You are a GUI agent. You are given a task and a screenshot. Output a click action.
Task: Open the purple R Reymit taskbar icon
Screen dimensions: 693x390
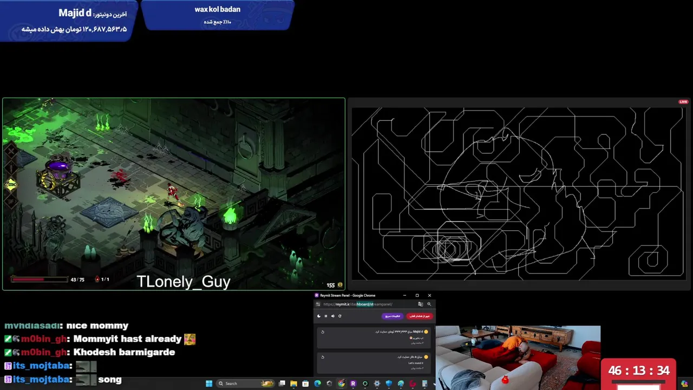pos(353,383)
